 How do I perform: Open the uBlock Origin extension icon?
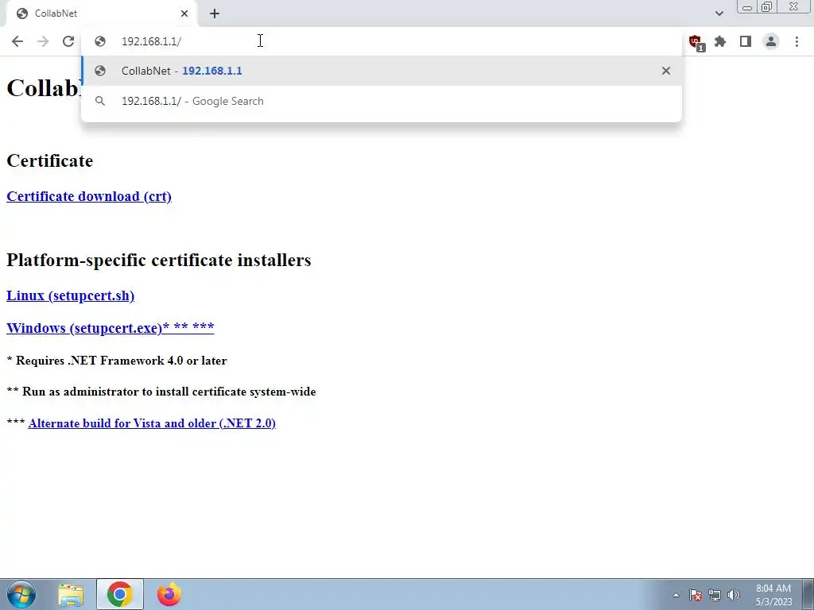pyautogui.click(x=696, y=42)
